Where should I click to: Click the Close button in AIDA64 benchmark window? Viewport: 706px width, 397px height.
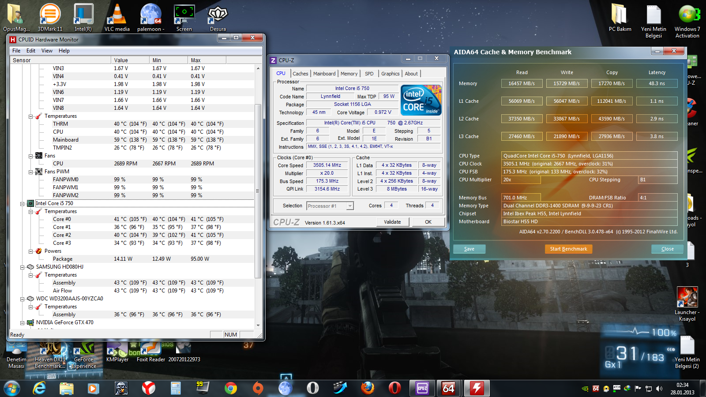[667, 249]
